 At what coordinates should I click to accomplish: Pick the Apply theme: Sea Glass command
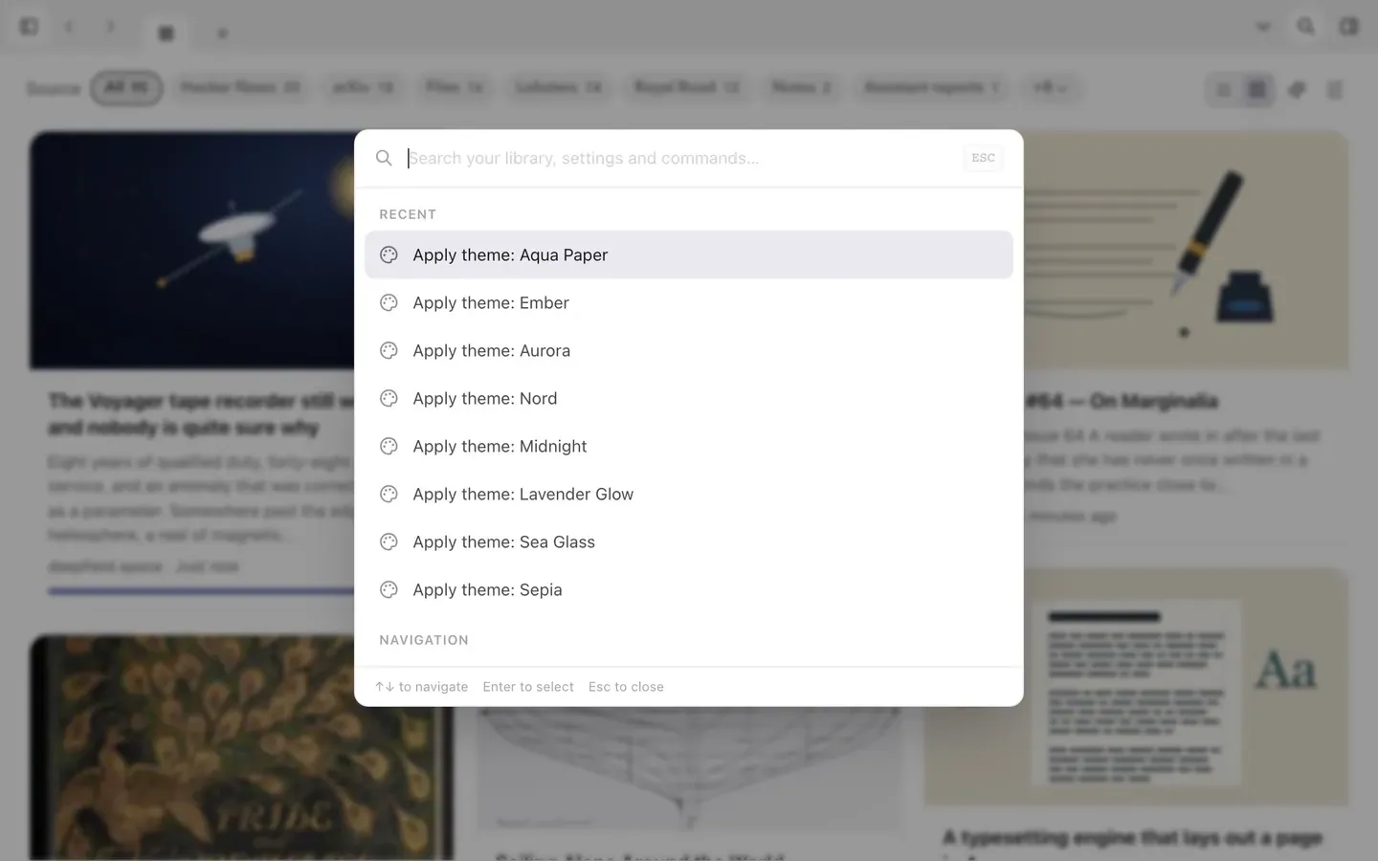(x=689, y=541)
